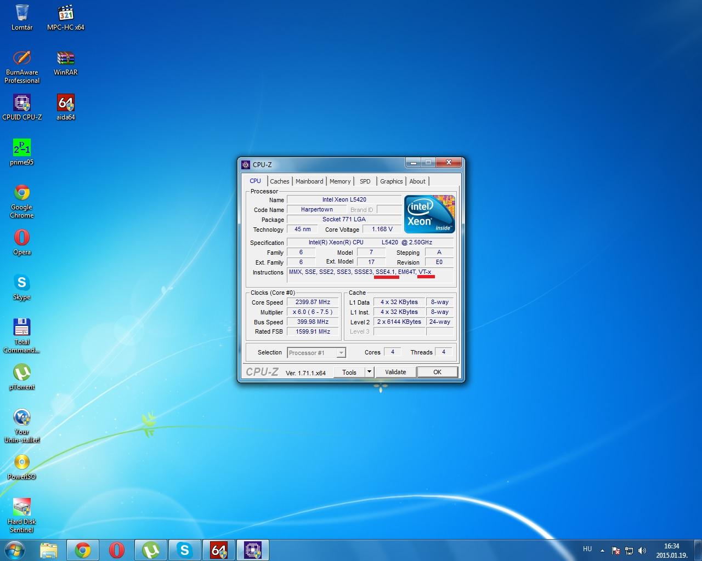Close the CPU-Z window
702x561 pixels.
[449, 163]
